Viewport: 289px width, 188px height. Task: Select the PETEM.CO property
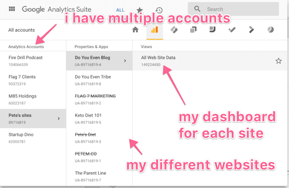tap(99, 157)
